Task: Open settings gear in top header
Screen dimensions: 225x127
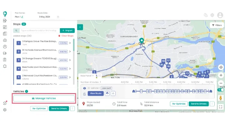Action: click(212, 15)
